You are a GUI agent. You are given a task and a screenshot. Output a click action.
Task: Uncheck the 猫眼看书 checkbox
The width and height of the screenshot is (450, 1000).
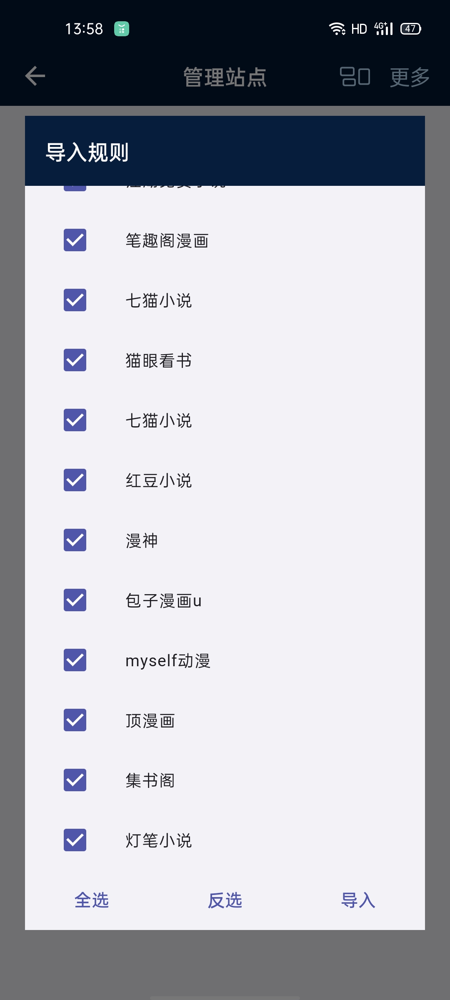(75, 360)
